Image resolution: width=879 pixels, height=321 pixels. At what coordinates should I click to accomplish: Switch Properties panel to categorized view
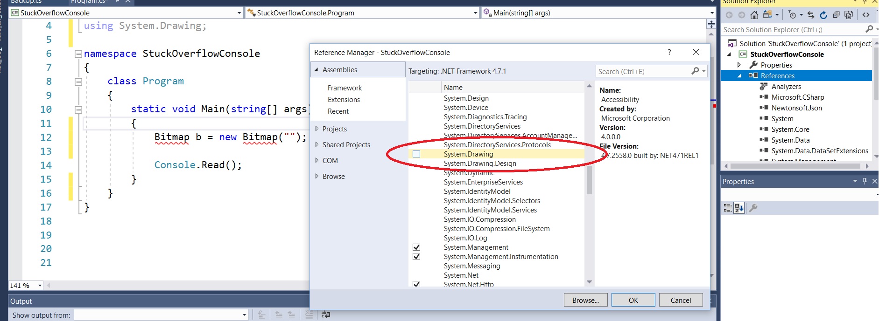[727, 208]
